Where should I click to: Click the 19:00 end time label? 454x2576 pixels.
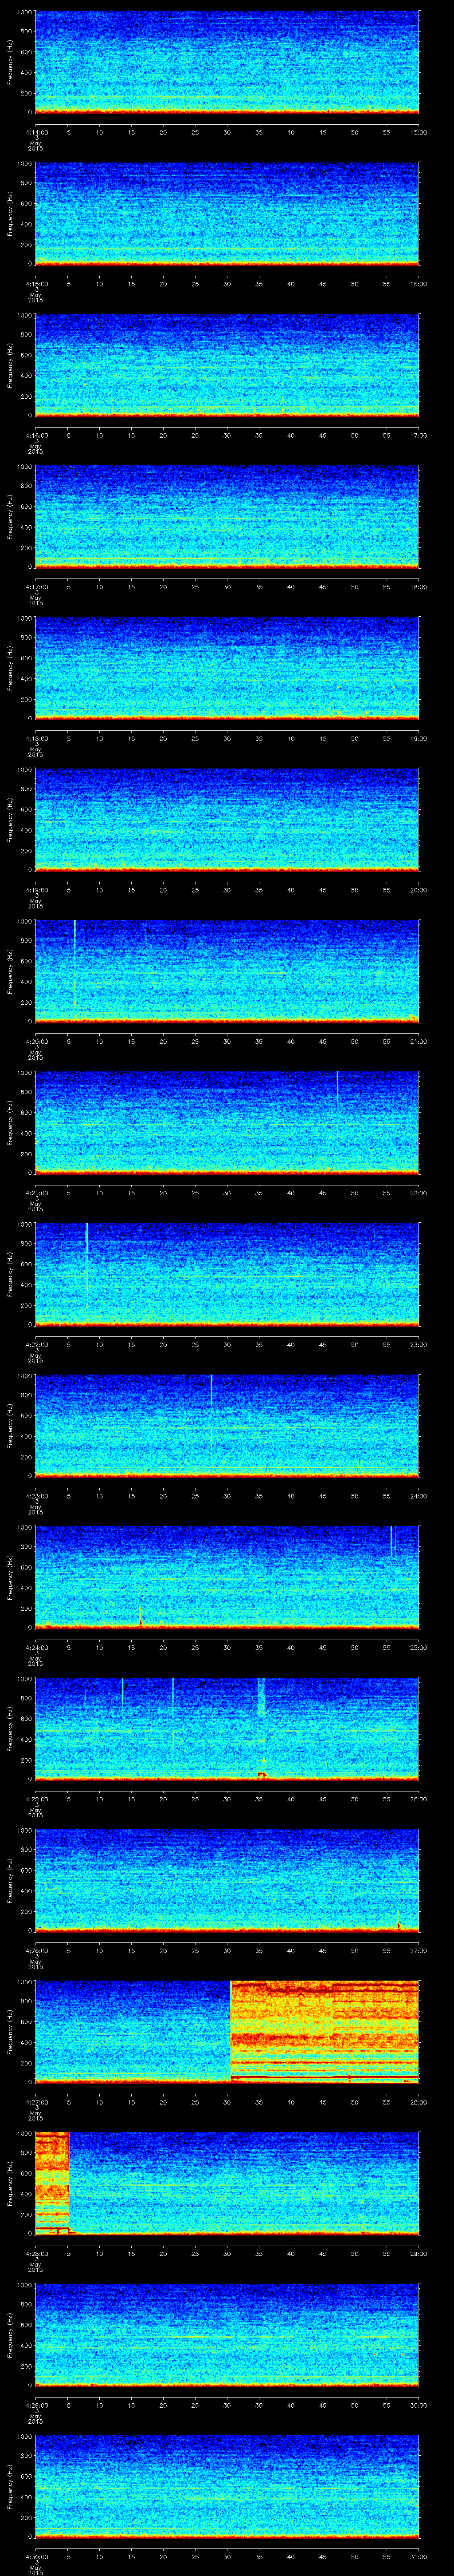click(x=419, y=738)
